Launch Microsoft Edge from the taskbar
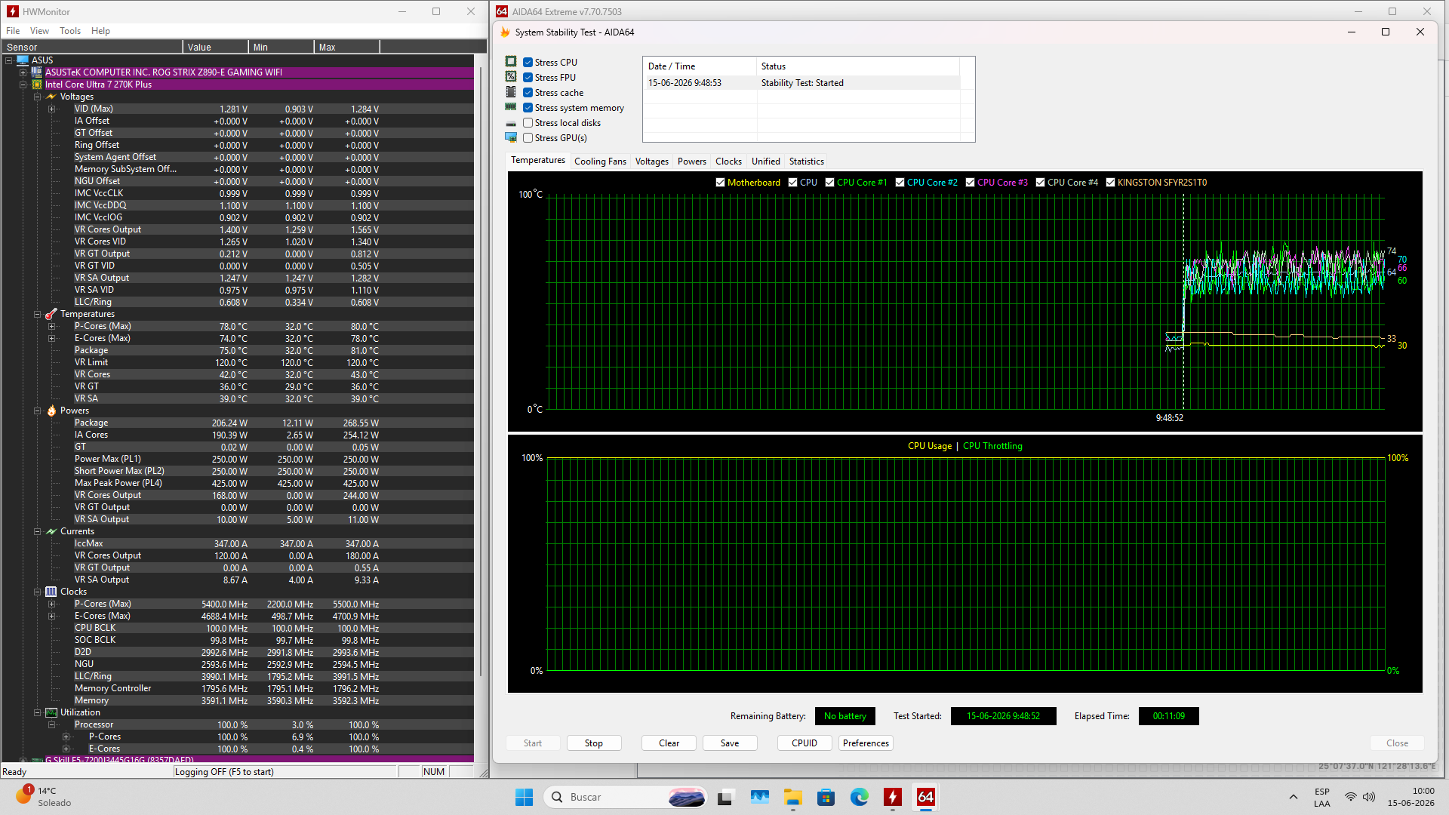The width and height of the screenshot is (1449, 815). 860,797
